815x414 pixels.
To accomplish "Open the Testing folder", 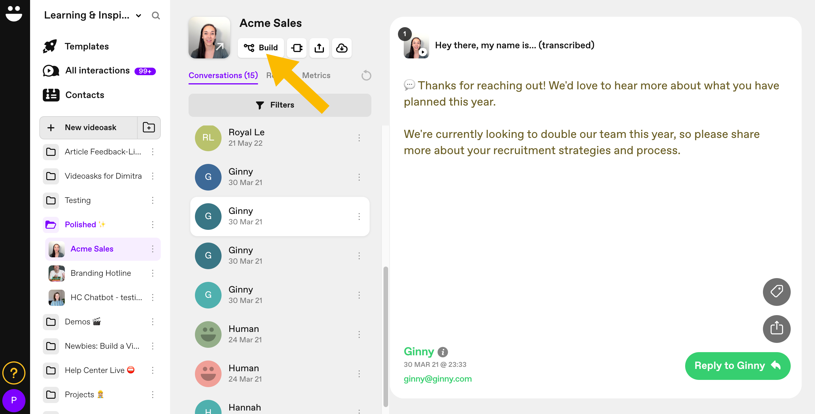I will [x=67, y=201].
